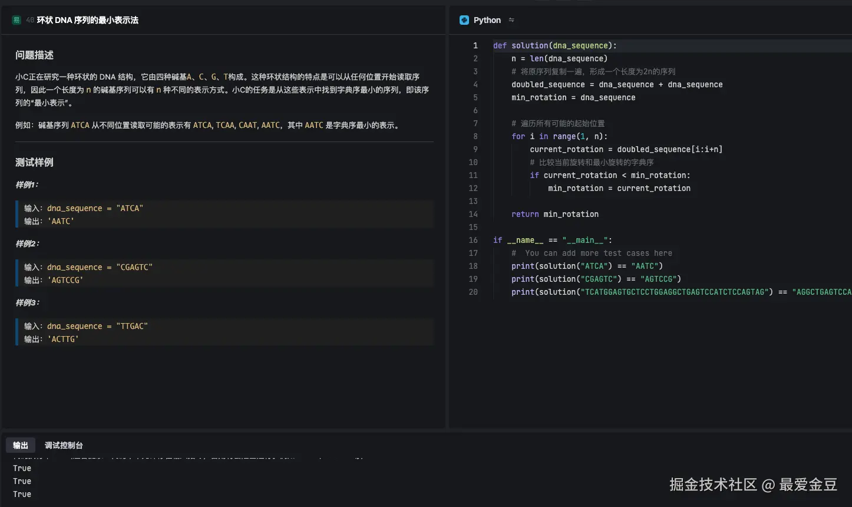This screenshot has height=507, width=852.
Task: Select the 输出 tab
Action: (x=21, y=445)
